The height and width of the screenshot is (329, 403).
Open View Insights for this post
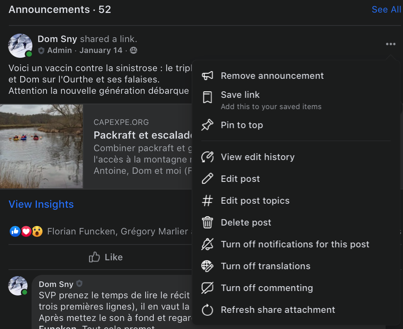coord(41,204)
